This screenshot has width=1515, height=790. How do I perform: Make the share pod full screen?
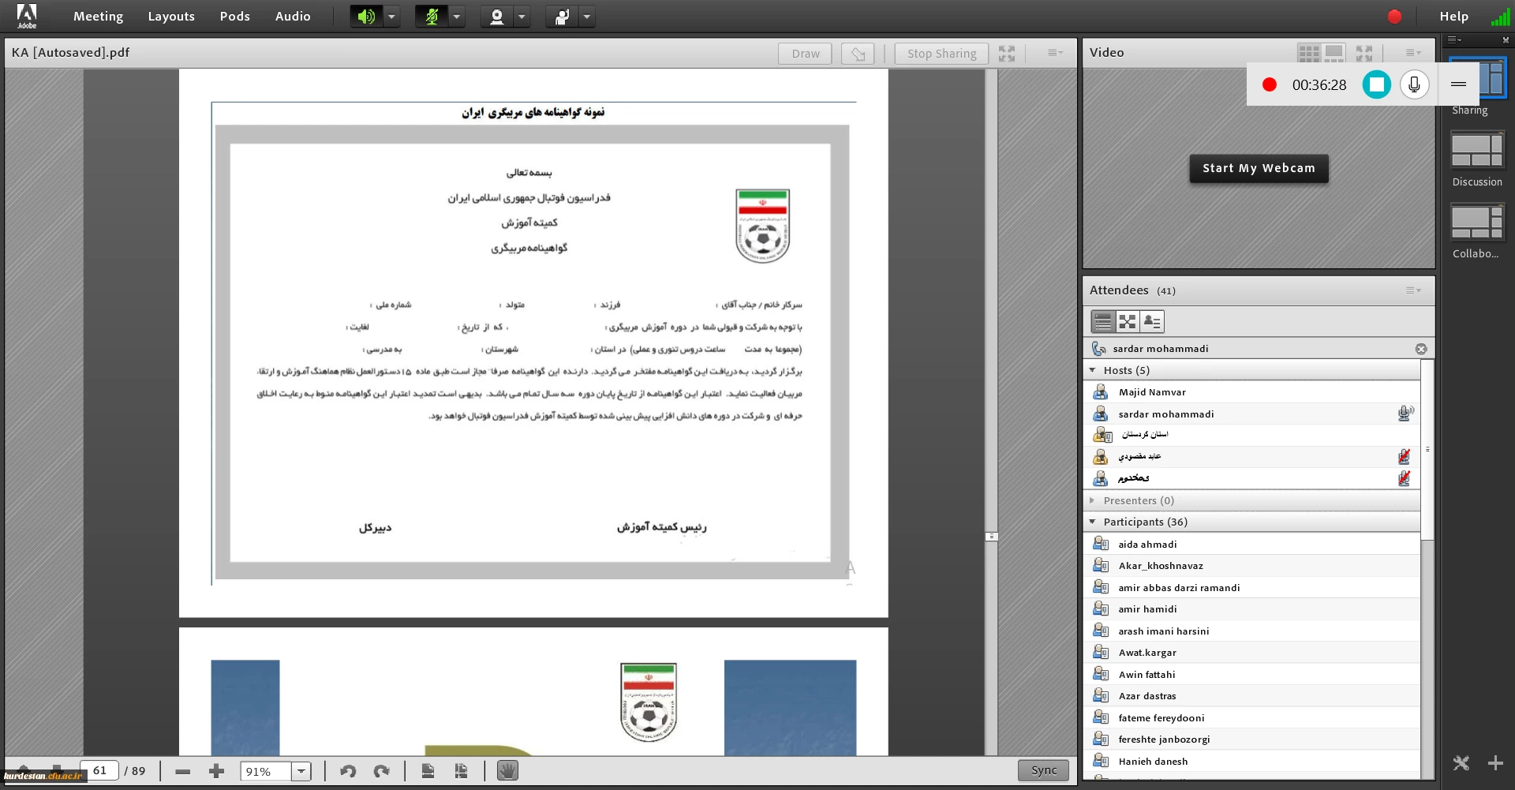[x=1007, y=53]
